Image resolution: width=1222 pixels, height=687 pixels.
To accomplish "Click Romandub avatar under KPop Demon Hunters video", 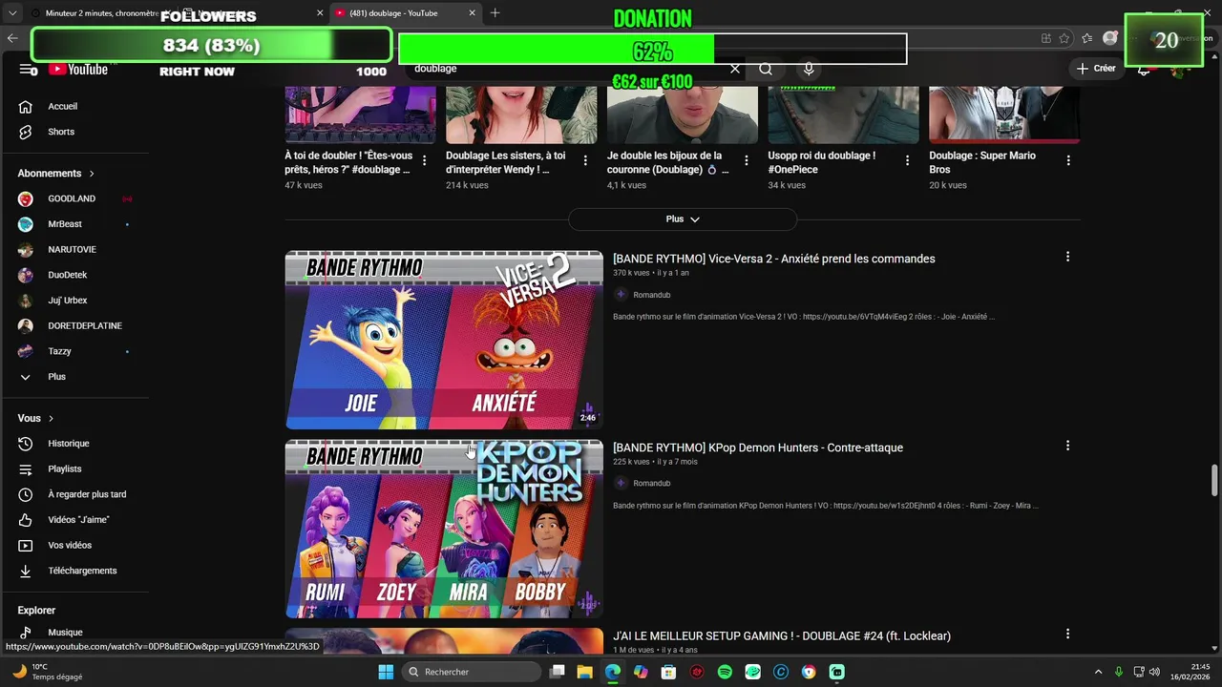I will point(621,483).
